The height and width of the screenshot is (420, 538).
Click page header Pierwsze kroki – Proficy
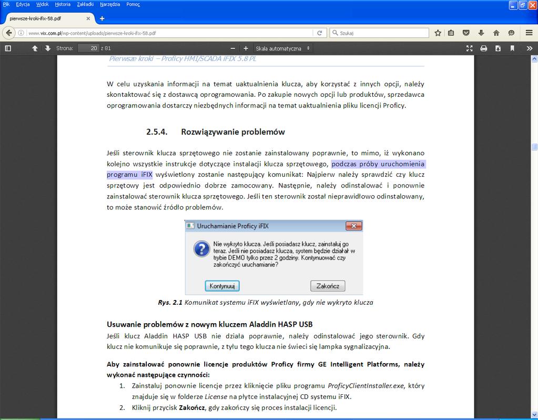point(182,59)
